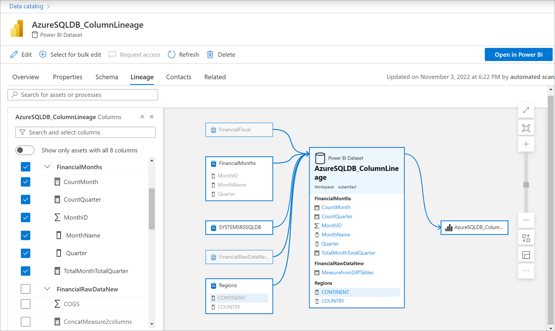Viewport: 555px width, 331px height.
Task: Uncheck the CountMonth column checkbox
Action: pos(25,182)
